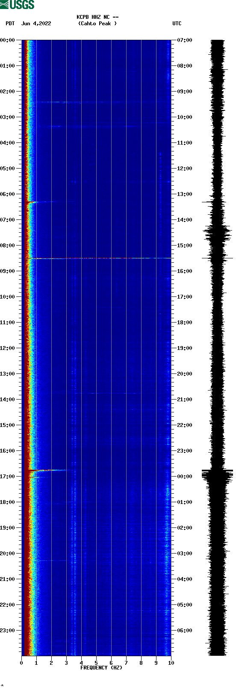Click the 00:00 PDT time tick label
This screenshot has height=690, width=236.
pos(8,40)
